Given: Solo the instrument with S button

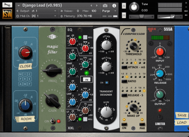Looking at the screenshot, I should coord(124,6).
